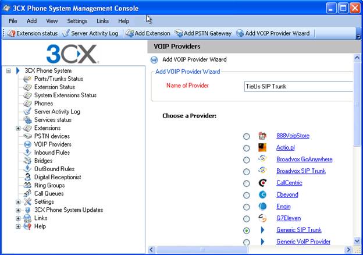Click the horizontal scrollbar left arrow
The width and height of the screenshot is (363, 255).
(151, 250)
